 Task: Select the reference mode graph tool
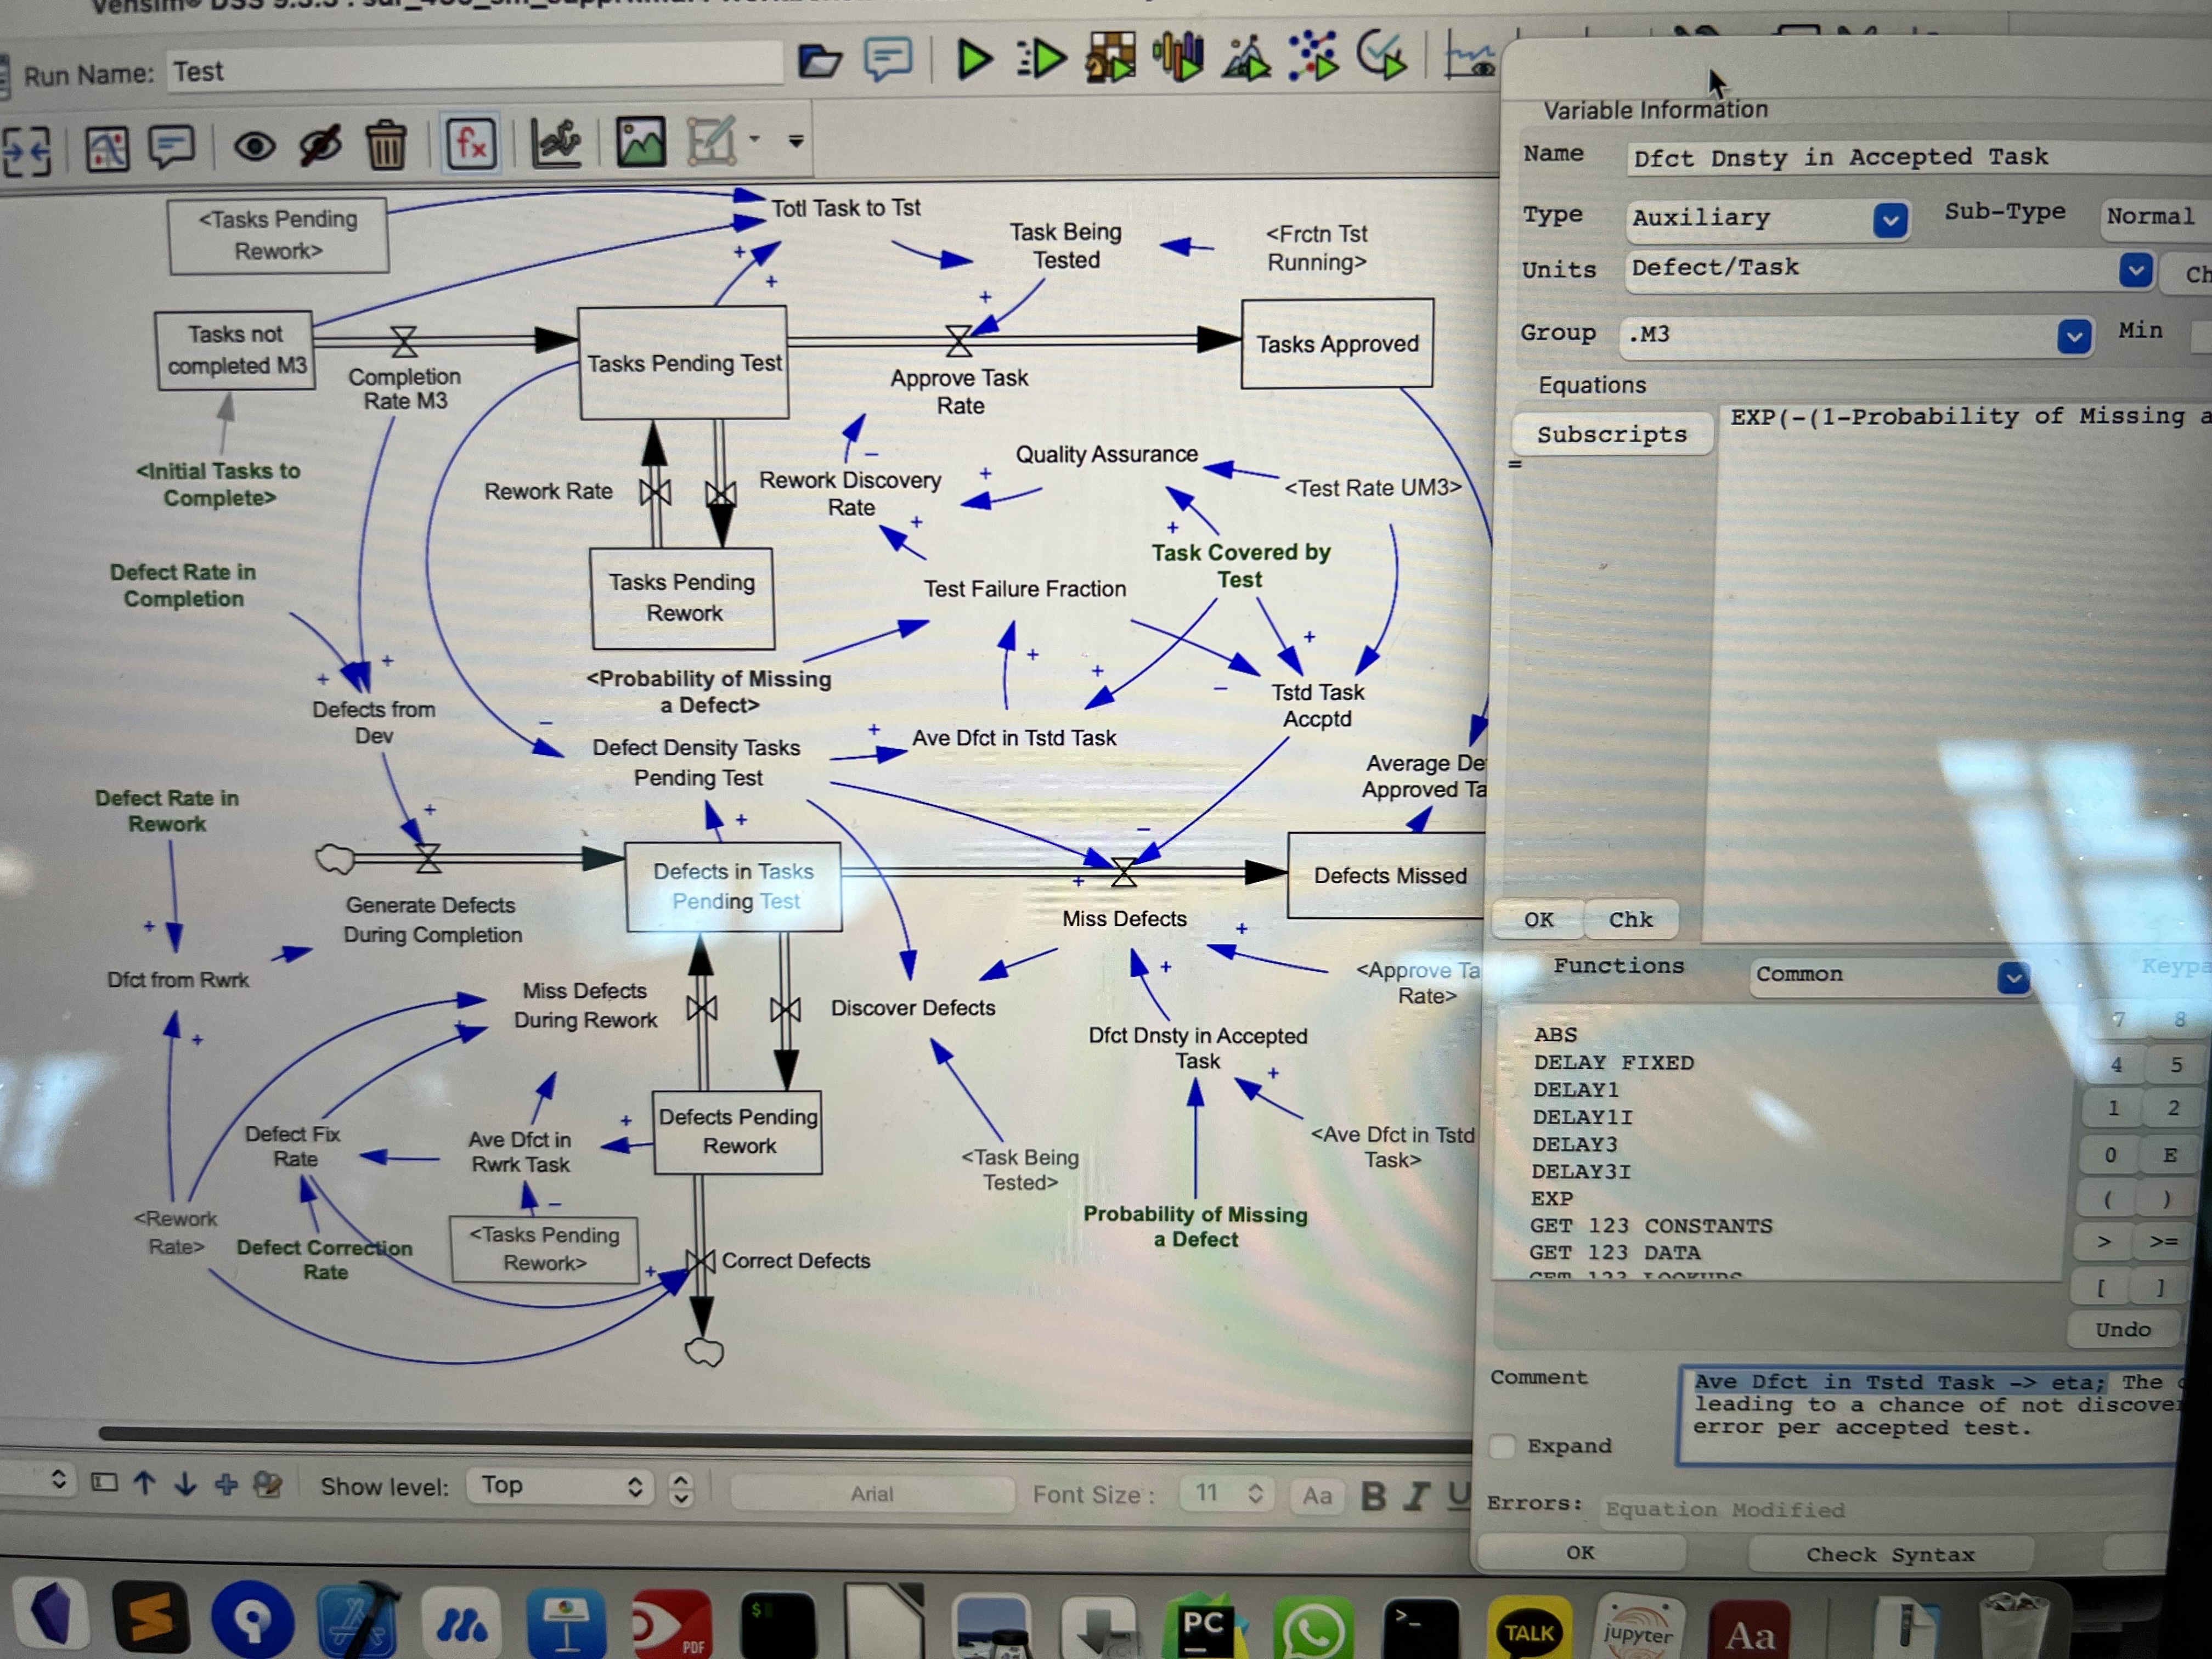[x=556, y=142]
